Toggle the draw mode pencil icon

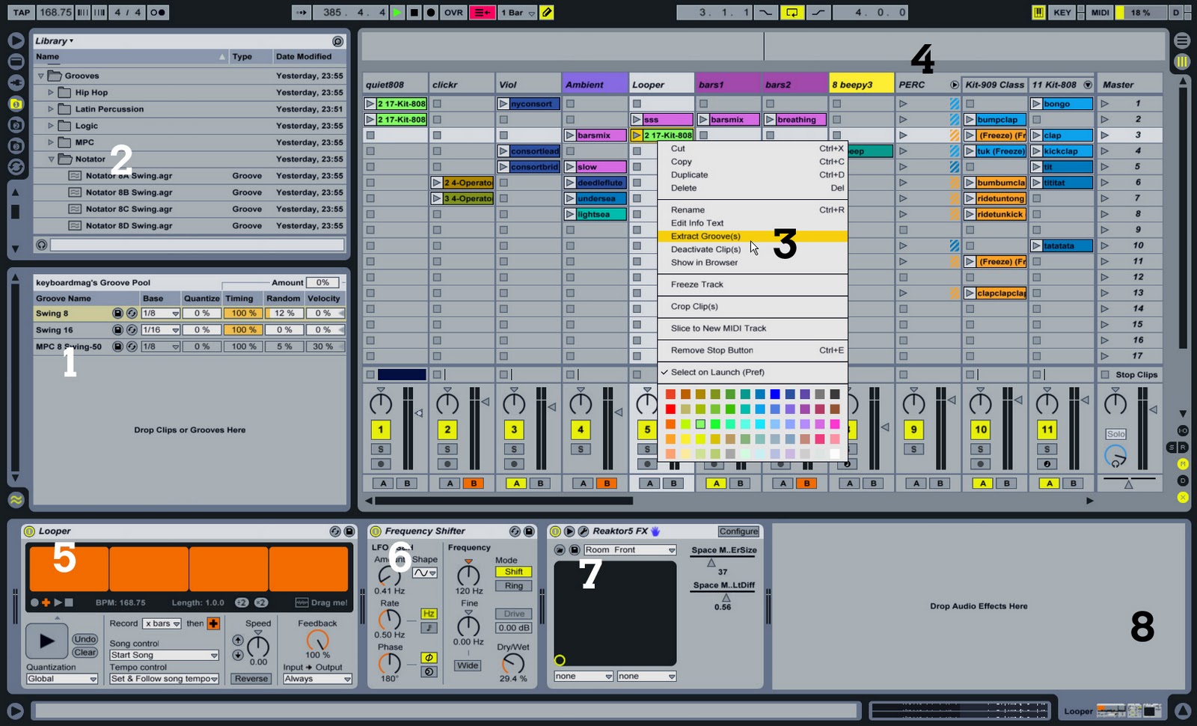pos(547,12)
